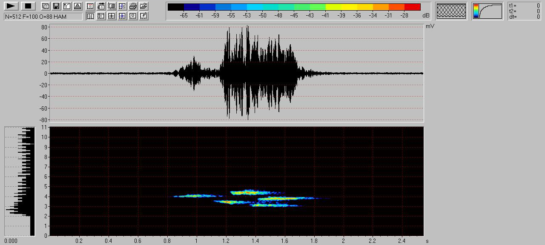Click the waveform peak in the amplitude display
The image size is (545, 245).
coord(247,27)
